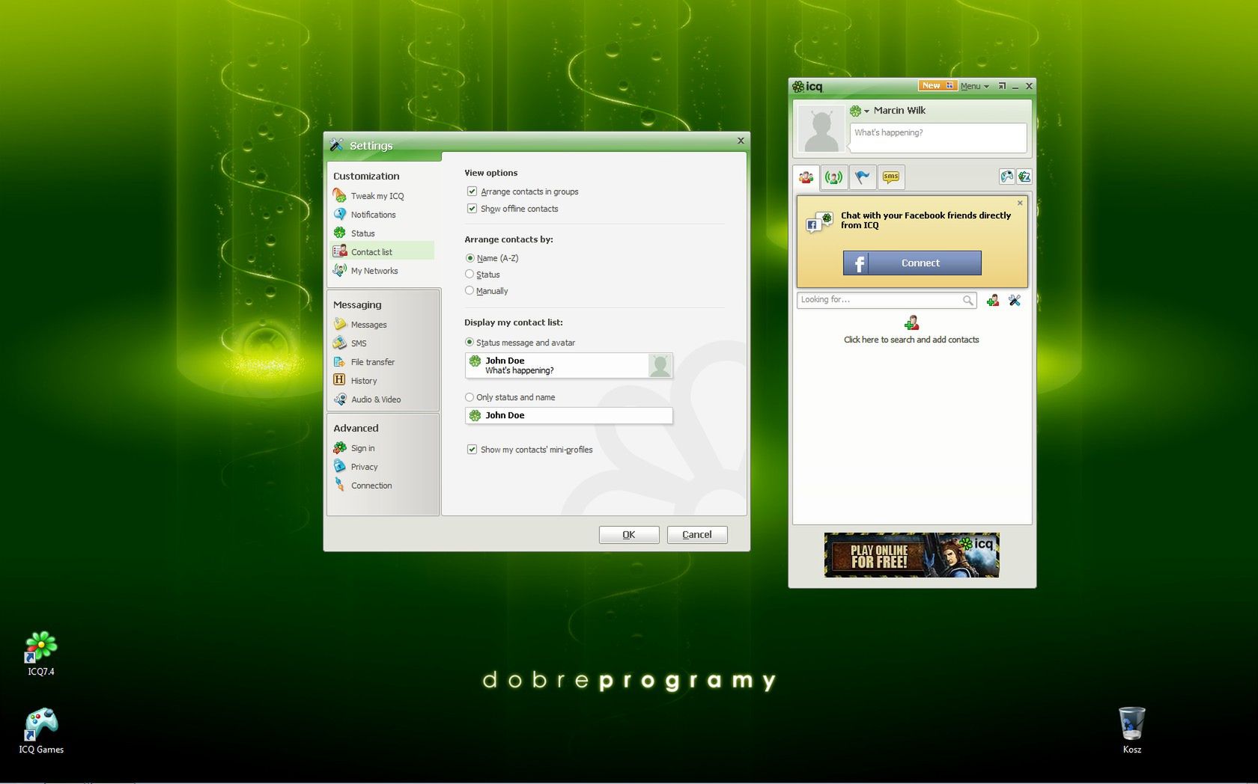
Task: Switch ICQ window to compact view
Action: tap(1003, 86)
